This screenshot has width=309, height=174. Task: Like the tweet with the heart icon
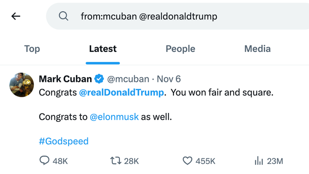pyautogui.click(x=187, y=161)
